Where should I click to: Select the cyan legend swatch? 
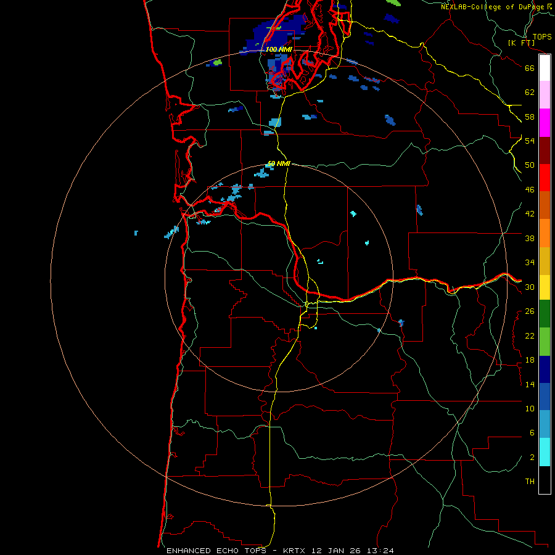[545, 452]
